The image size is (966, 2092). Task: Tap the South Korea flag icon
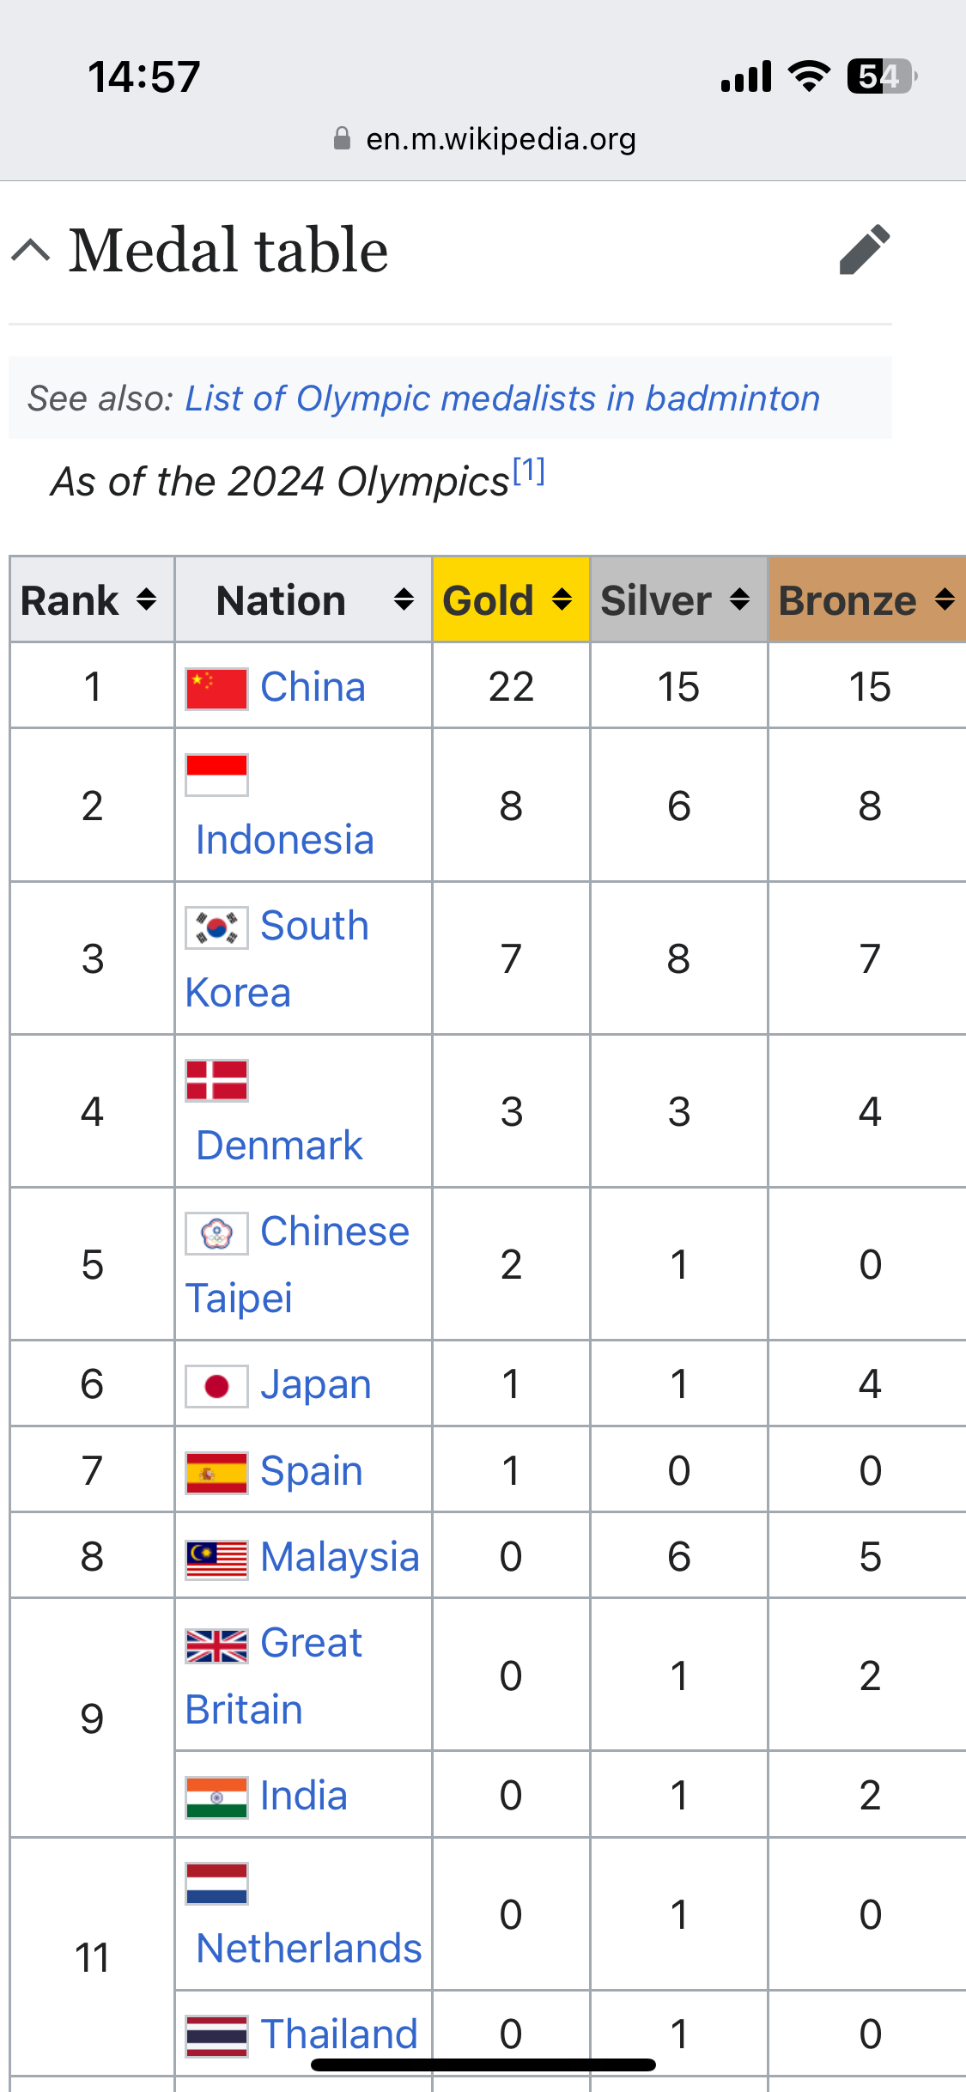[x=216, y=928]
